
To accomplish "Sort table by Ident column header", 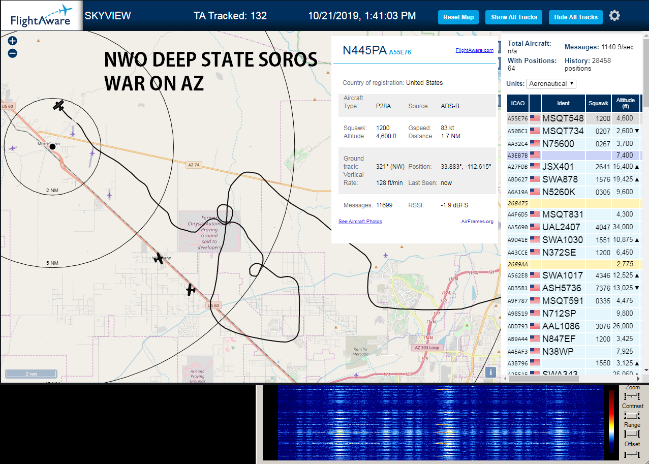I will point(564,103).
